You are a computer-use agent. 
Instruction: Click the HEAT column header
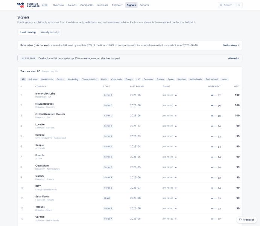tap(237, 87)
